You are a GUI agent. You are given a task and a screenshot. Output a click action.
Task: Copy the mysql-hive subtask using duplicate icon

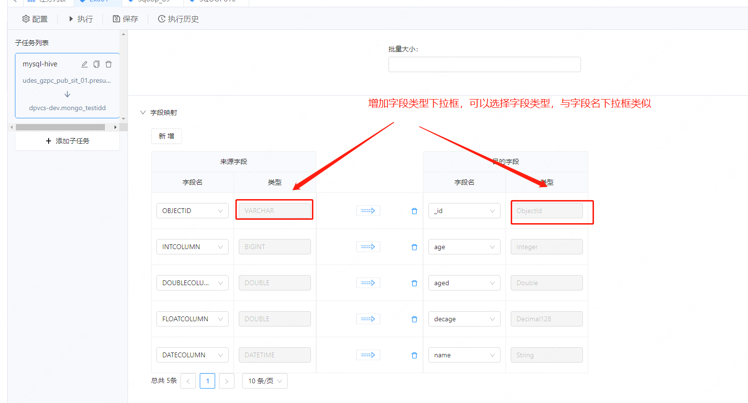point(96,63)
